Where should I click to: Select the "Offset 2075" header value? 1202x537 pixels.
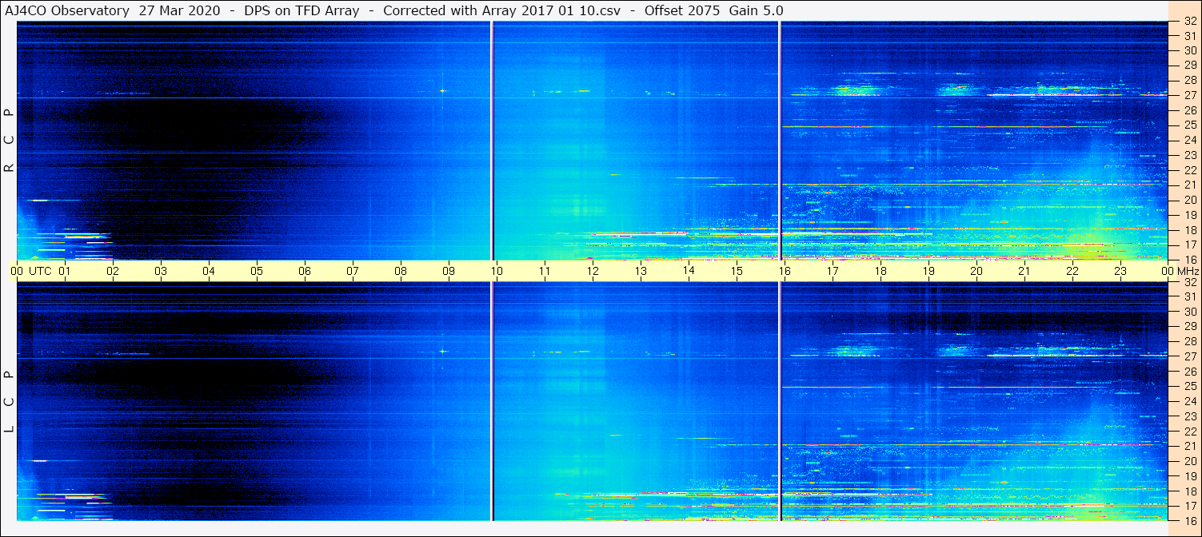pyautogui.click(x=682, y=11)
